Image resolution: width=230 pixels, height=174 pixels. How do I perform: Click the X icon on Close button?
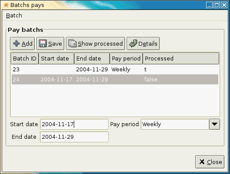pyautogui.click(x=202, y=162)
